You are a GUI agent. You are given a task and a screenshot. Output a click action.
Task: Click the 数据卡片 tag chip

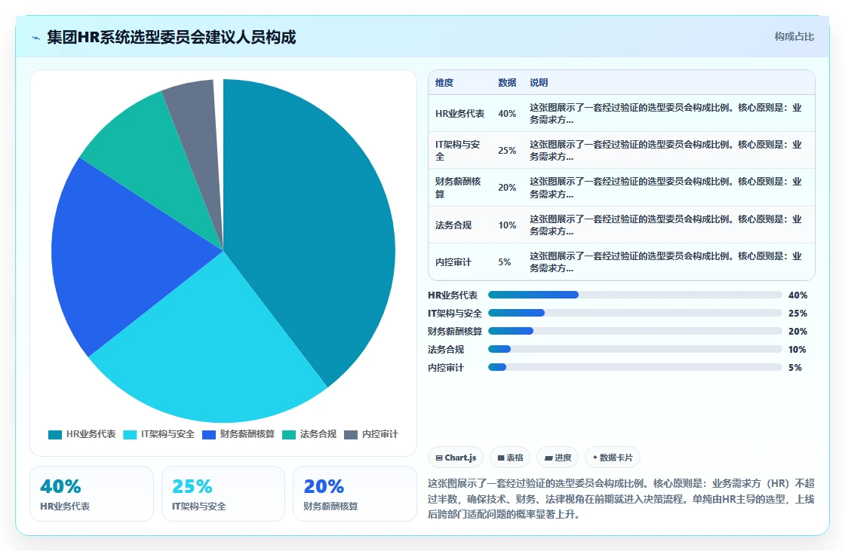point(612,458)
